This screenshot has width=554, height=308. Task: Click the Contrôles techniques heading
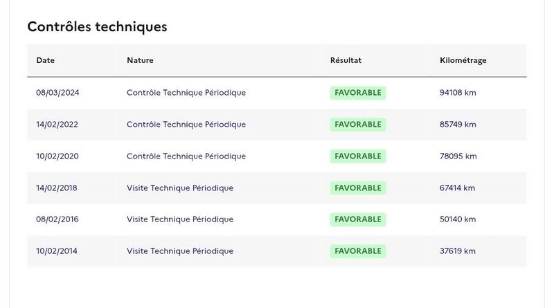97,27
